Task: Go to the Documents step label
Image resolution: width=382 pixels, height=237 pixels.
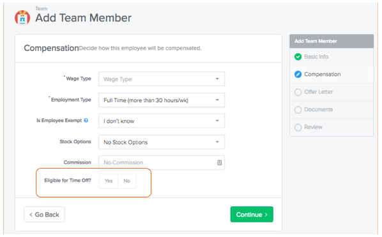Action: tap(318, 110)
